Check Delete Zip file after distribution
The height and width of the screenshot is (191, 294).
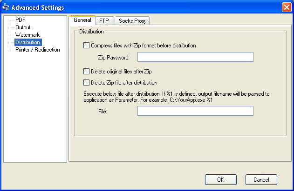[87, 83]
